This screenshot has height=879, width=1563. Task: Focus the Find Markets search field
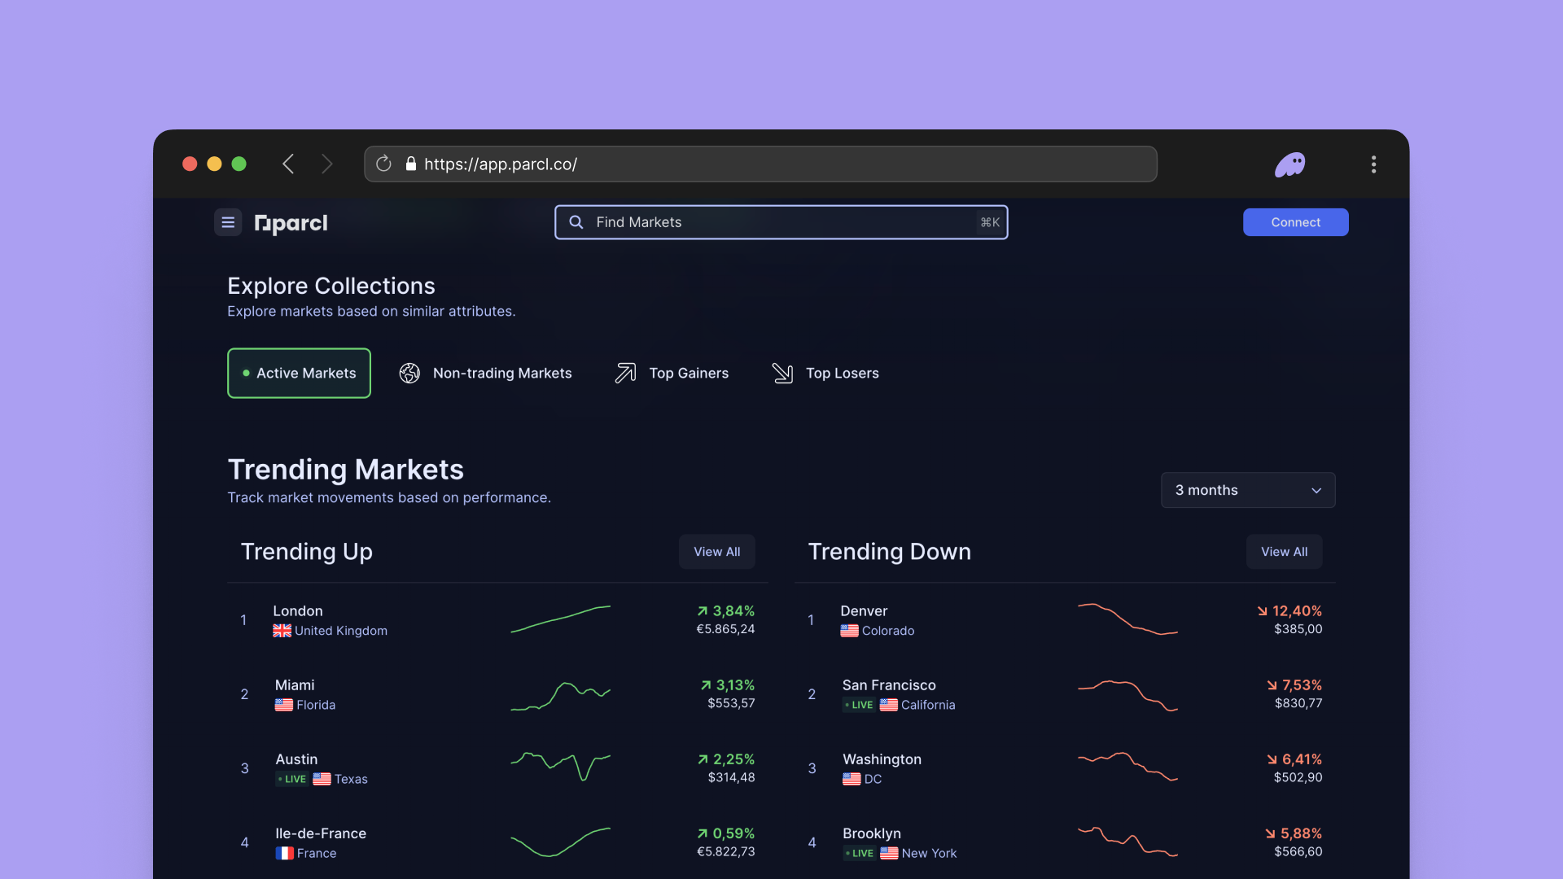point(781,222)
